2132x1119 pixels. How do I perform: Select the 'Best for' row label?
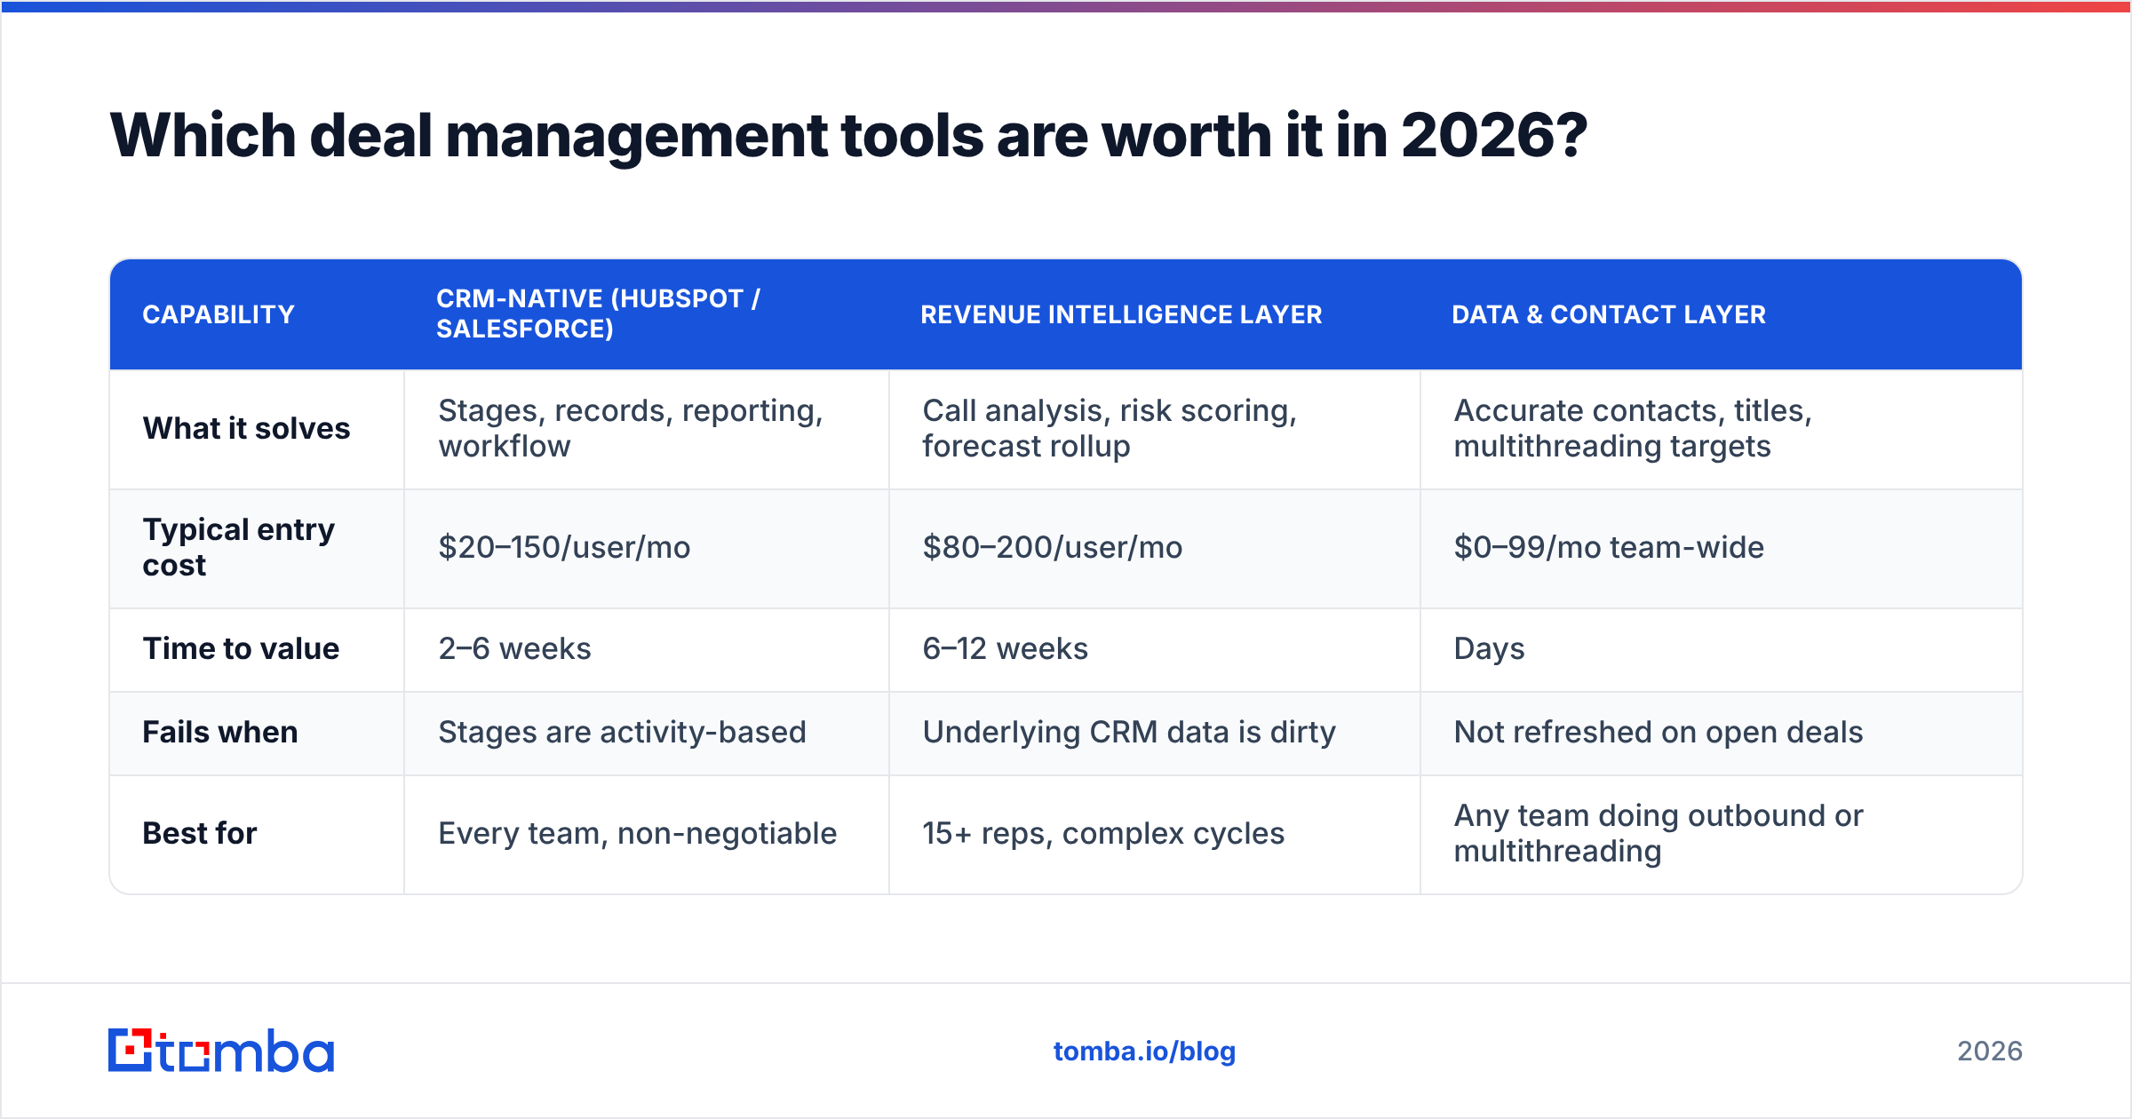pyautogui.click(x=200, y=833)
